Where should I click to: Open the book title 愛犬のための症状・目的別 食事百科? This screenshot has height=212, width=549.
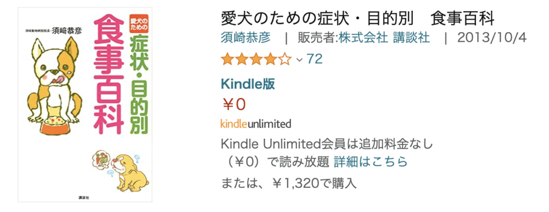pyautogui.click(x=358, y=19)
